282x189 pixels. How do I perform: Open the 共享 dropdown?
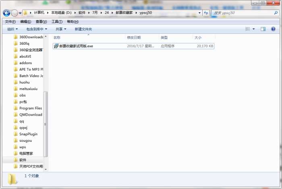[61, 29]
